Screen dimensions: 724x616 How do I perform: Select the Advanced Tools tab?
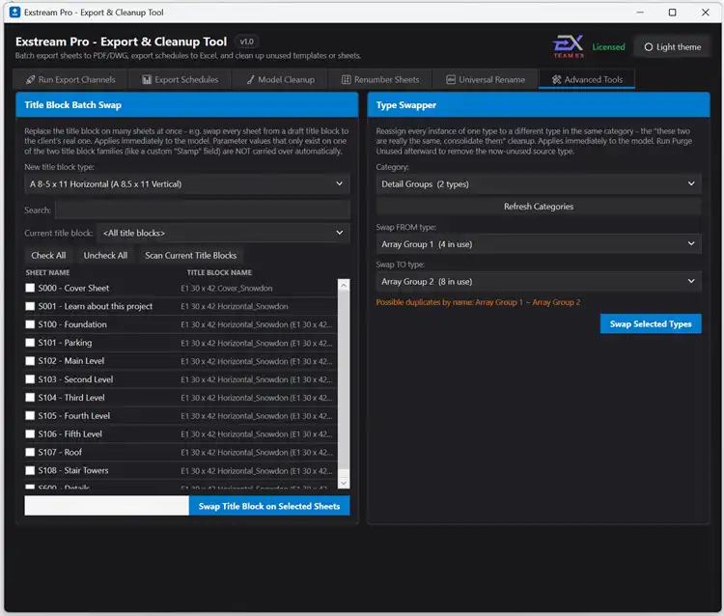tap(587, 79)
